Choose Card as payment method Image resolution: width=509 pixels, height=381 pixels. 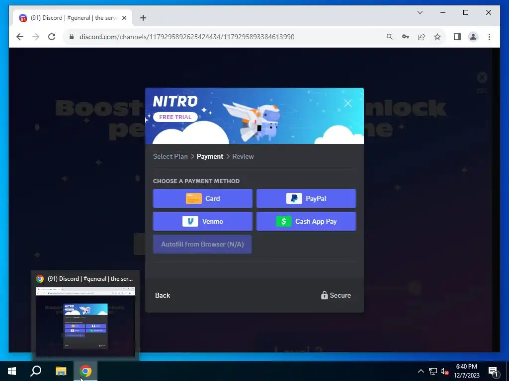pyautogui.click(x=203, y=198)
